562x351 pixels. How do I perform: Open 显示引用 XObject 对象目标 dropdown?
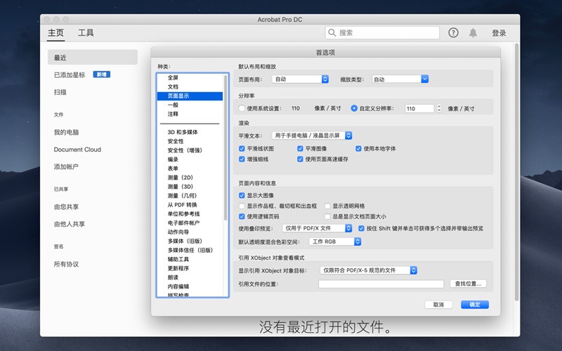click(368, 270)
